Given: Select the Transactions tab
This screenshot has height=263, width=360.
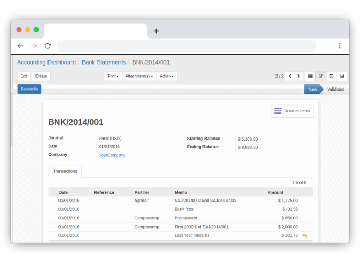Looking at the screenshot, I should 65,171.
